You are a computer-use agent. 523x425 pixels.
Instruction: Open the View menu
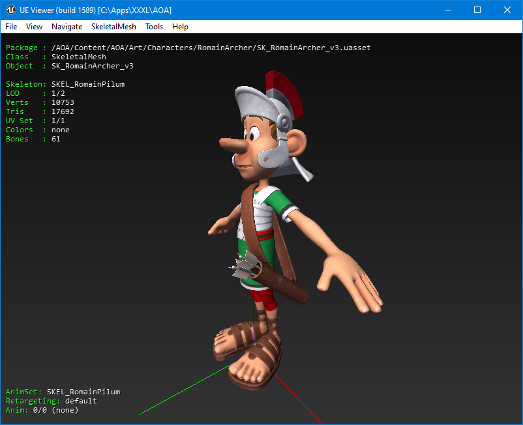tap(34, 27)
